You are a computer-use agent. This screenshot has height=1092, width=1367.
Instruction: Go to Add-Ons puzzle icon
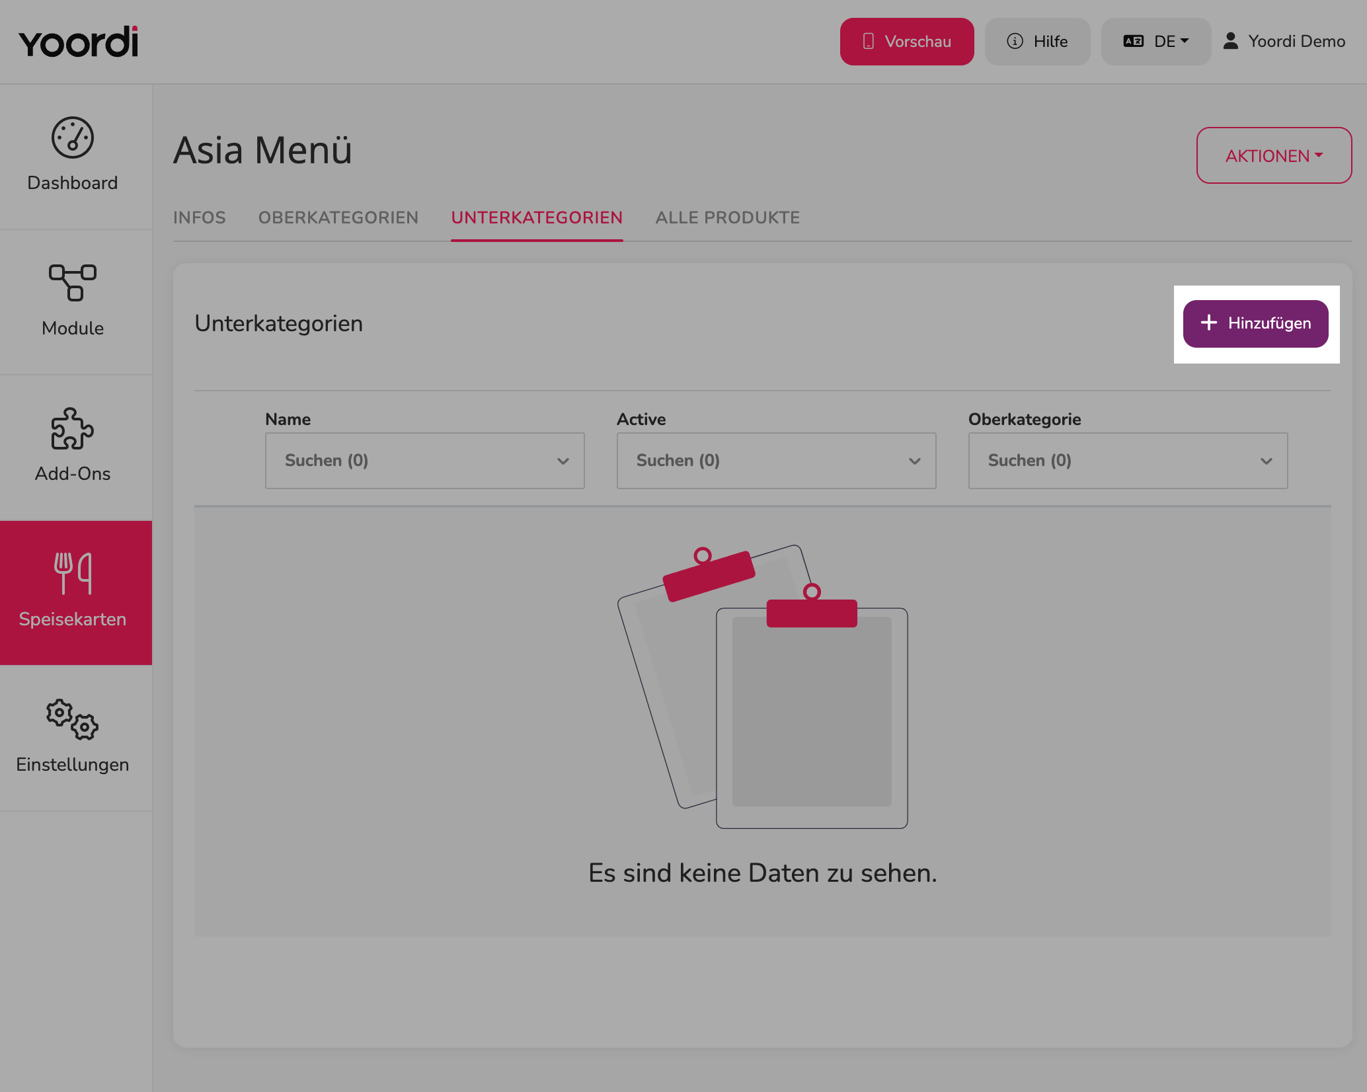73,428
